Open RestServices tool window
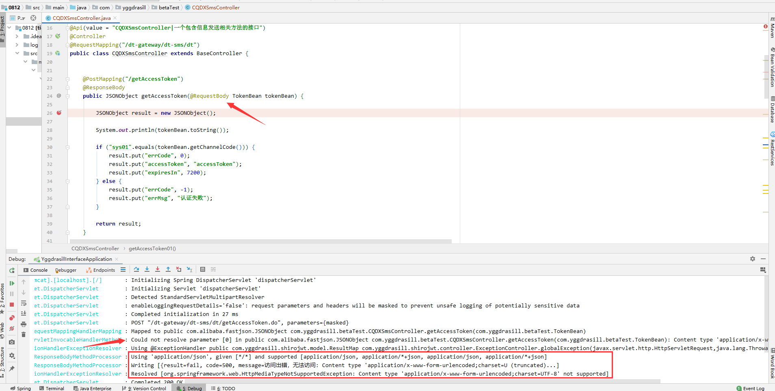 [x=772, y=148]
